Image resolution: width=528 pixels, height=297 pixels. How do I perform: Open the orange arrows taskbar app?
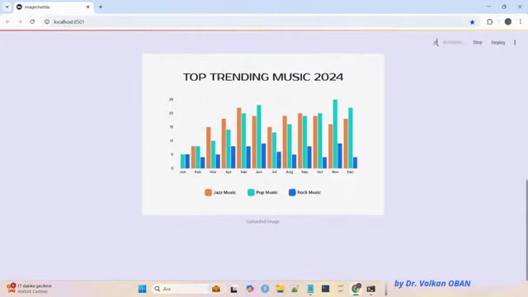pyautogui.click(x=341, y=289)
